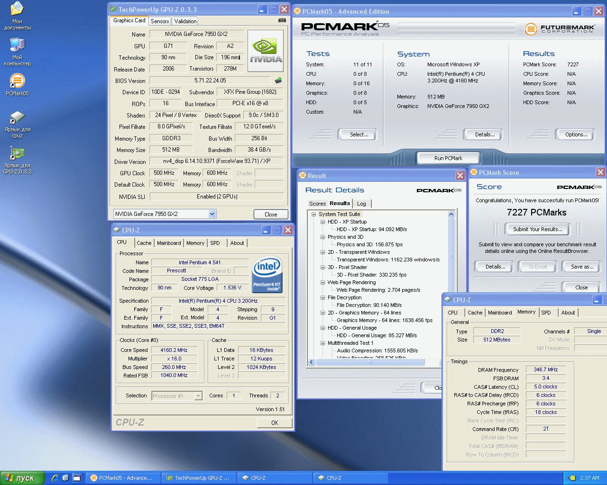The width and height of the screenshot is (607, 485).
Task: Open the Mainboard tab in right CPU-Z window
Action: [500, 313]
